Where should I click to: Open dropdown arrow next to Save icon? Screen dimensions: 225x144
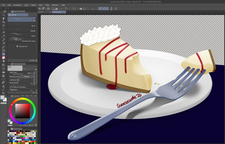click(x=62, y=8)
